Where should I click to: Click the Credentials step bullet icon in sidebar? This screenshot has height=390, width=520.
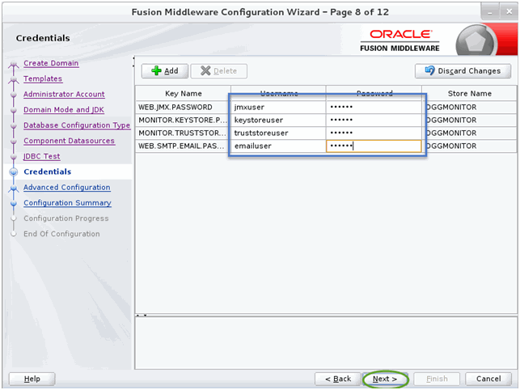click(14, 172)
